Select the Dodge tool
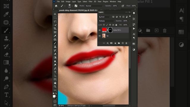 [x=55, y=65]
